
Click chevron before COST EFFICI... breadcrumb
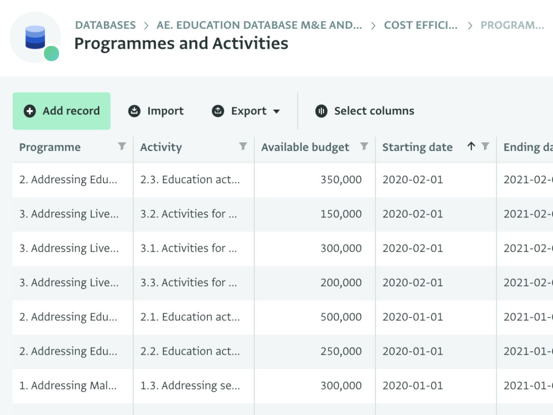pyautogui.click(x=373, y=25)
